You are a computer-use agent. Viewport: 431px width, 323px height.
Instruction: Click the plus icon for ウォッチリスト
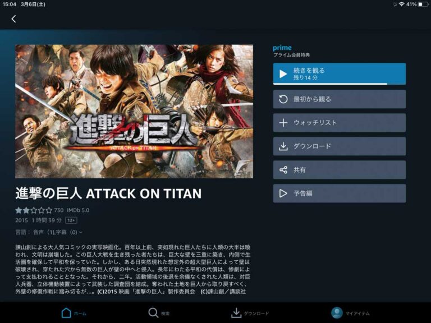coord(283,123)
